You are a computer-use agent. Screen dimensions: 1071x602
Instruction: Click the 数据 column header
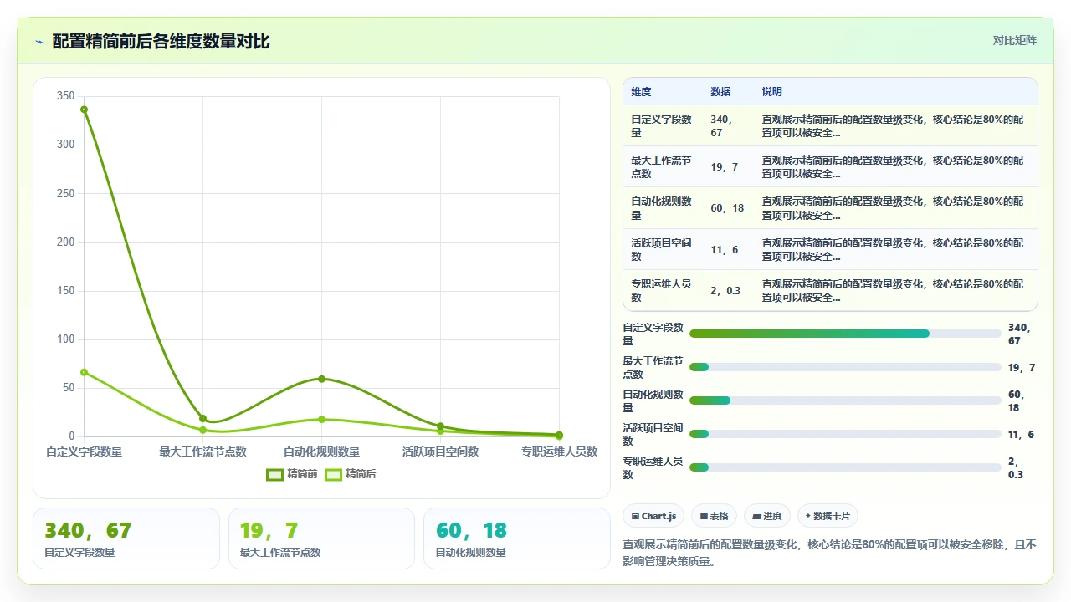click(x=720, y=92)
